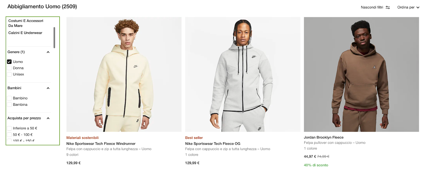Collapse the Genere filter section chevron

pos(48,52)
